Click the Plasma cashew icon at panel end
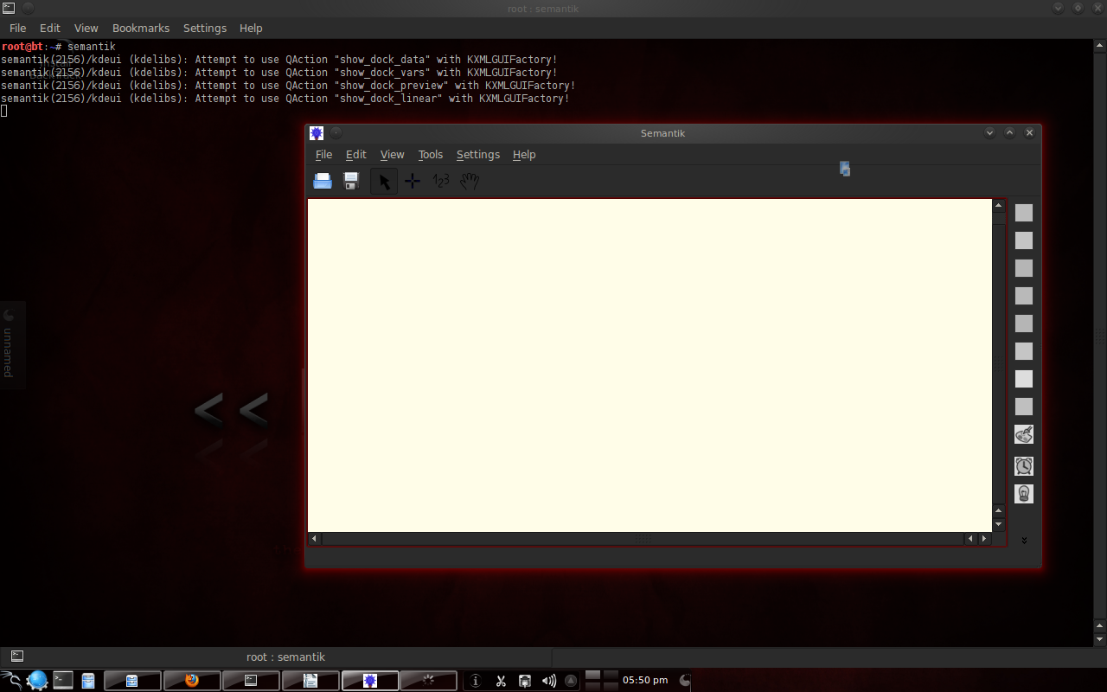The width and height of the screenshot is (1107, 692). pos(685,681)
